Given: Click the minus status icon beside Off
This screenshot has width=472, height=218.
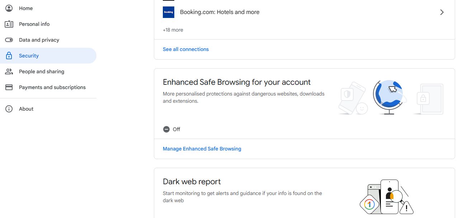Looking at the screenshot, I should (166, 129).
